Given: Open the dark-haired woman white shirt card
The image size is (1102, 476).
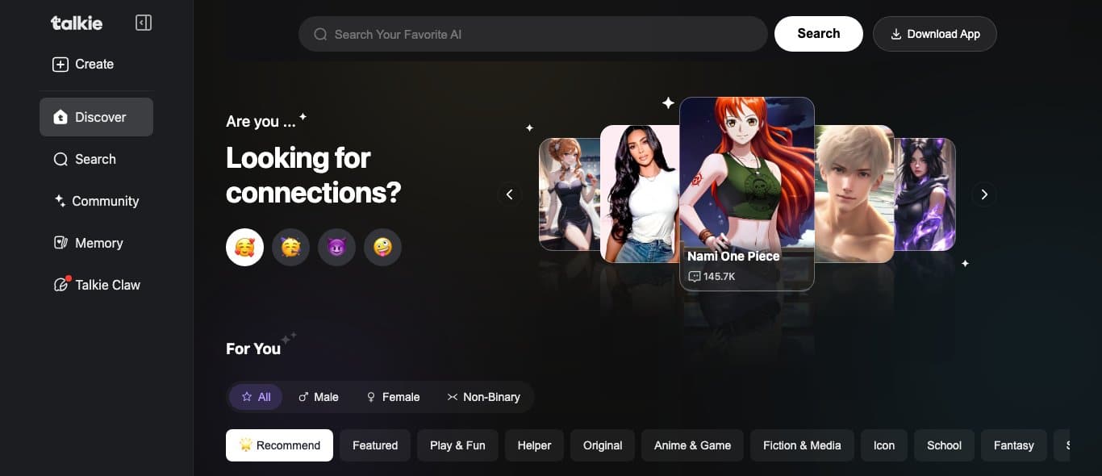Looking at the screenshot, I should (x=641, y=194).
